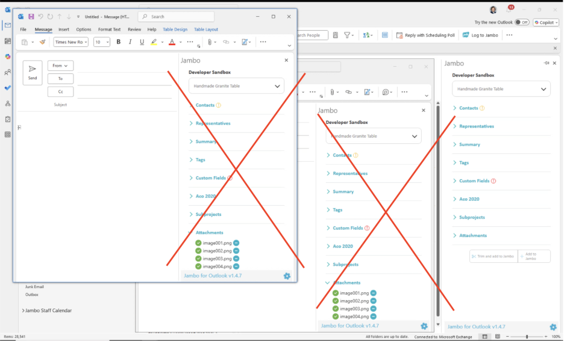Open File tab in message window
The height and width of the screenshot is (341, 564).
23,29
